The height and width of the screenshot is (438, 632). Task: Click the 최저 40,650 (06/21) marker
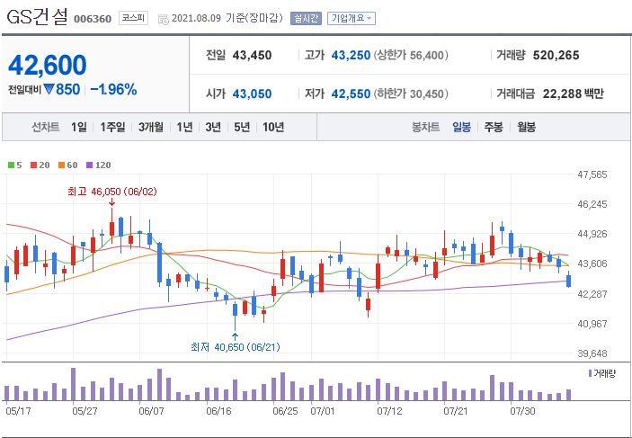[235, 347]
